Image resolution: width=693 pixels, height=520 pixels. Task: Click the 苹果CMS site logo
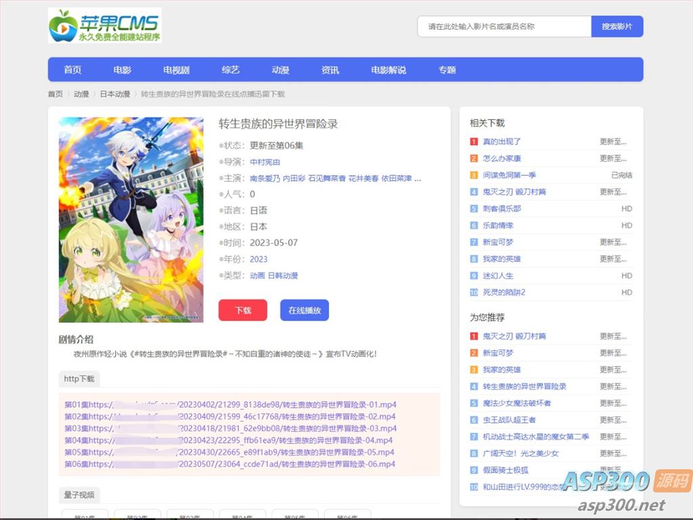click(105, 26)
